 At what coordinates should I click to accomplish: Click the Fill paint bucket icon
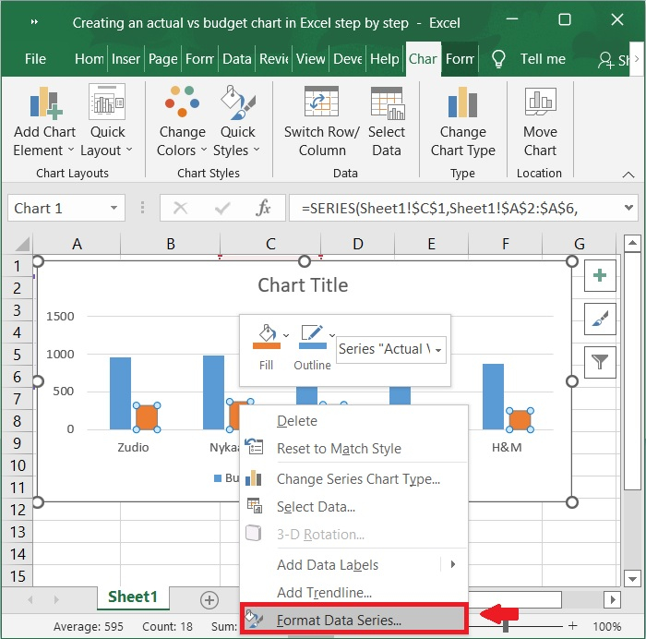click(x=267, y=336)
